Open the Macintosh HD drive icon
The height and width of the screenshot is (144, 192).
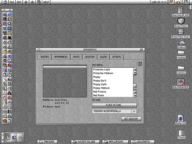click(x=181, y=10)
